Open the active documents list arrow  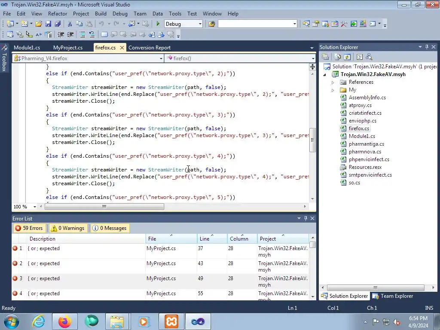pos(312,48)
